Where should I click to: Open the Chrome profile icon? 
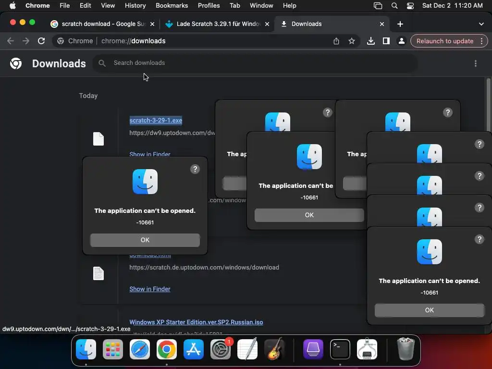click(x=401, y=41)
